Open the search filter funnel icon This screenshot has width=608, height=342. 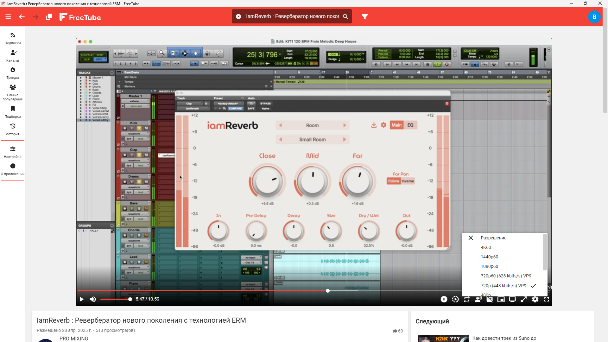click(365, 16)
